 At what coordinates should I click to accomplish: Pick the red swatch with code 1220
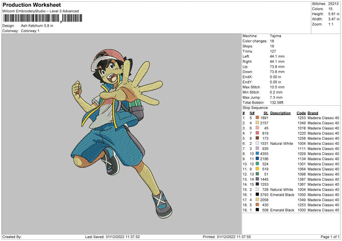coord(257,133)
